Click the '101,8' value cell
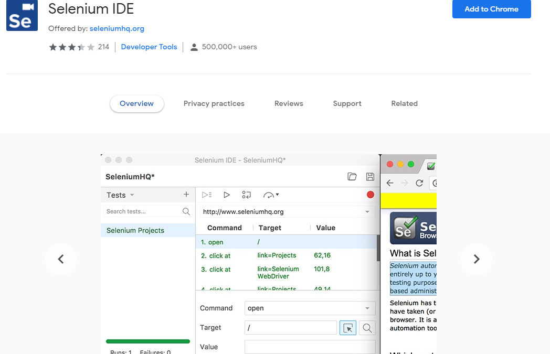This screenshot has height=354, width=550. click(322, 269)
